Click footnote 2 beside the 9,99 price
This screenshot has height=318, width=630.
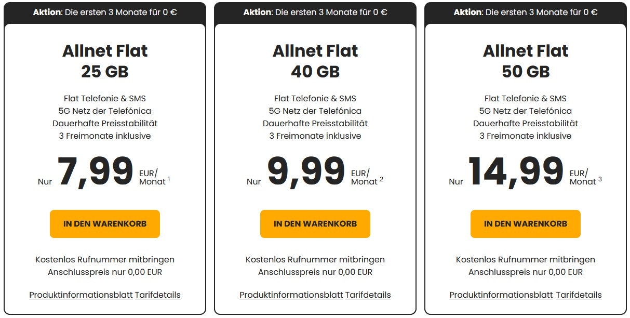coord(381,179)
